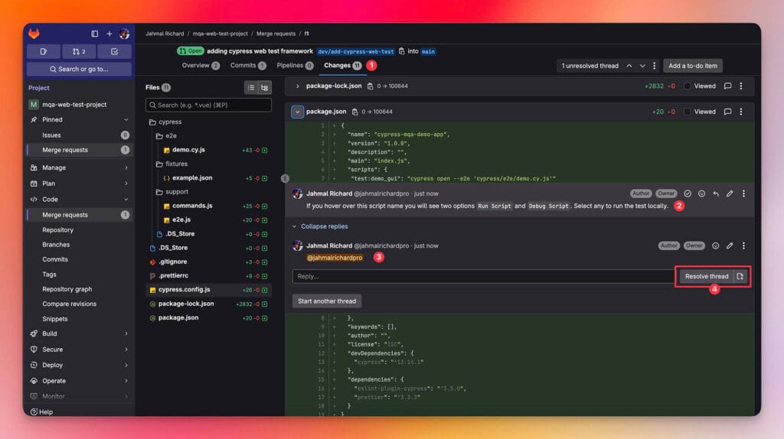Reply to first comment arrow icon

coord(716,193)
